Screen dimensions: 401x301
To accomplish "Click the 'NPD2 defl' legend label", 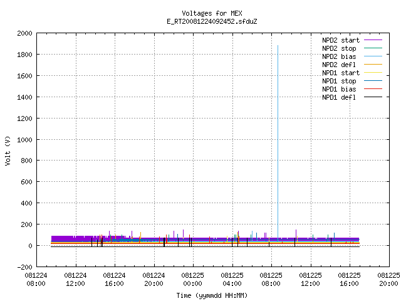I will coord(339,65).
